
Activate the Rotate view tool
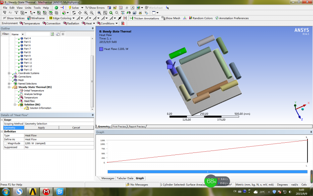(x=74, y=13)
